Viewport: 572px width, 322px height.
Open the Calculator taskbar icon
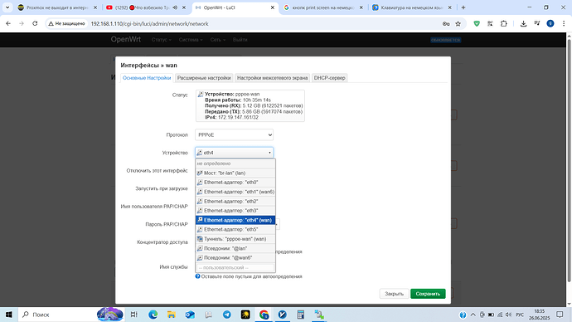(301, 315)
